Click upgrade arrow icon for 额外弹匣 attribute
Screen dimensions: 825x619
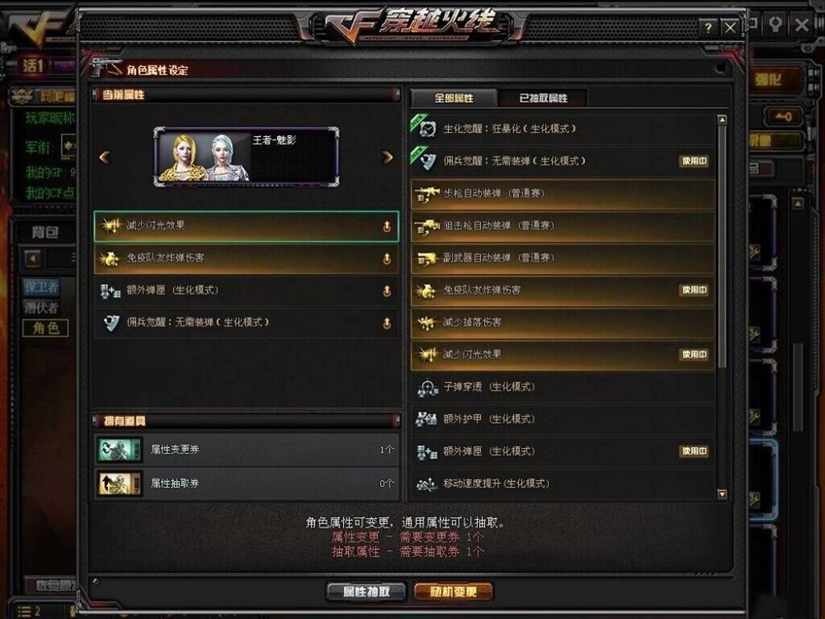tap(387, 290)
